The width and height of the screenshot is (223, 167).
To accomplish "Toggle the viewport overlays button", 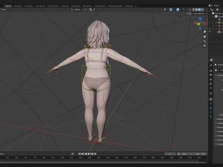I will click(x=178, y=10).
